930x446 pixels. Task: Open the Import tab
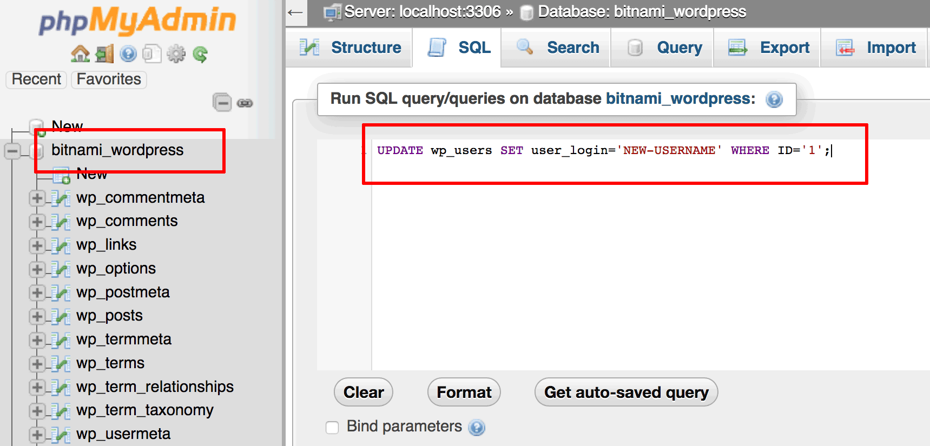tap(874, 48)
